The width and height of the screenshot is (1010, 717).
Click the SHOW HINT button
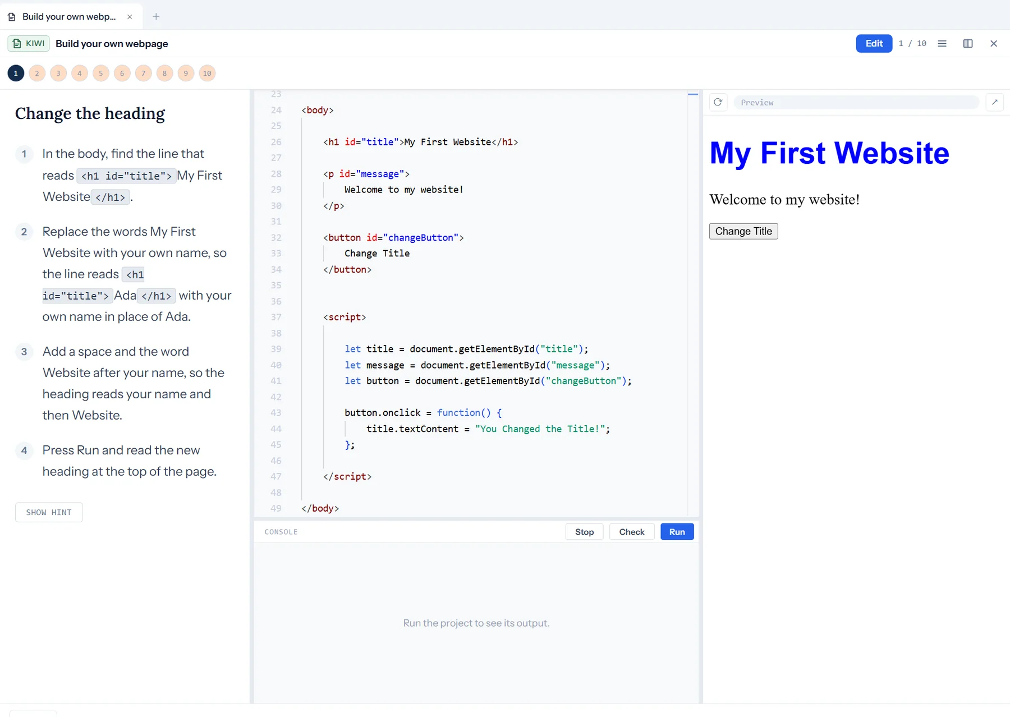49,512
